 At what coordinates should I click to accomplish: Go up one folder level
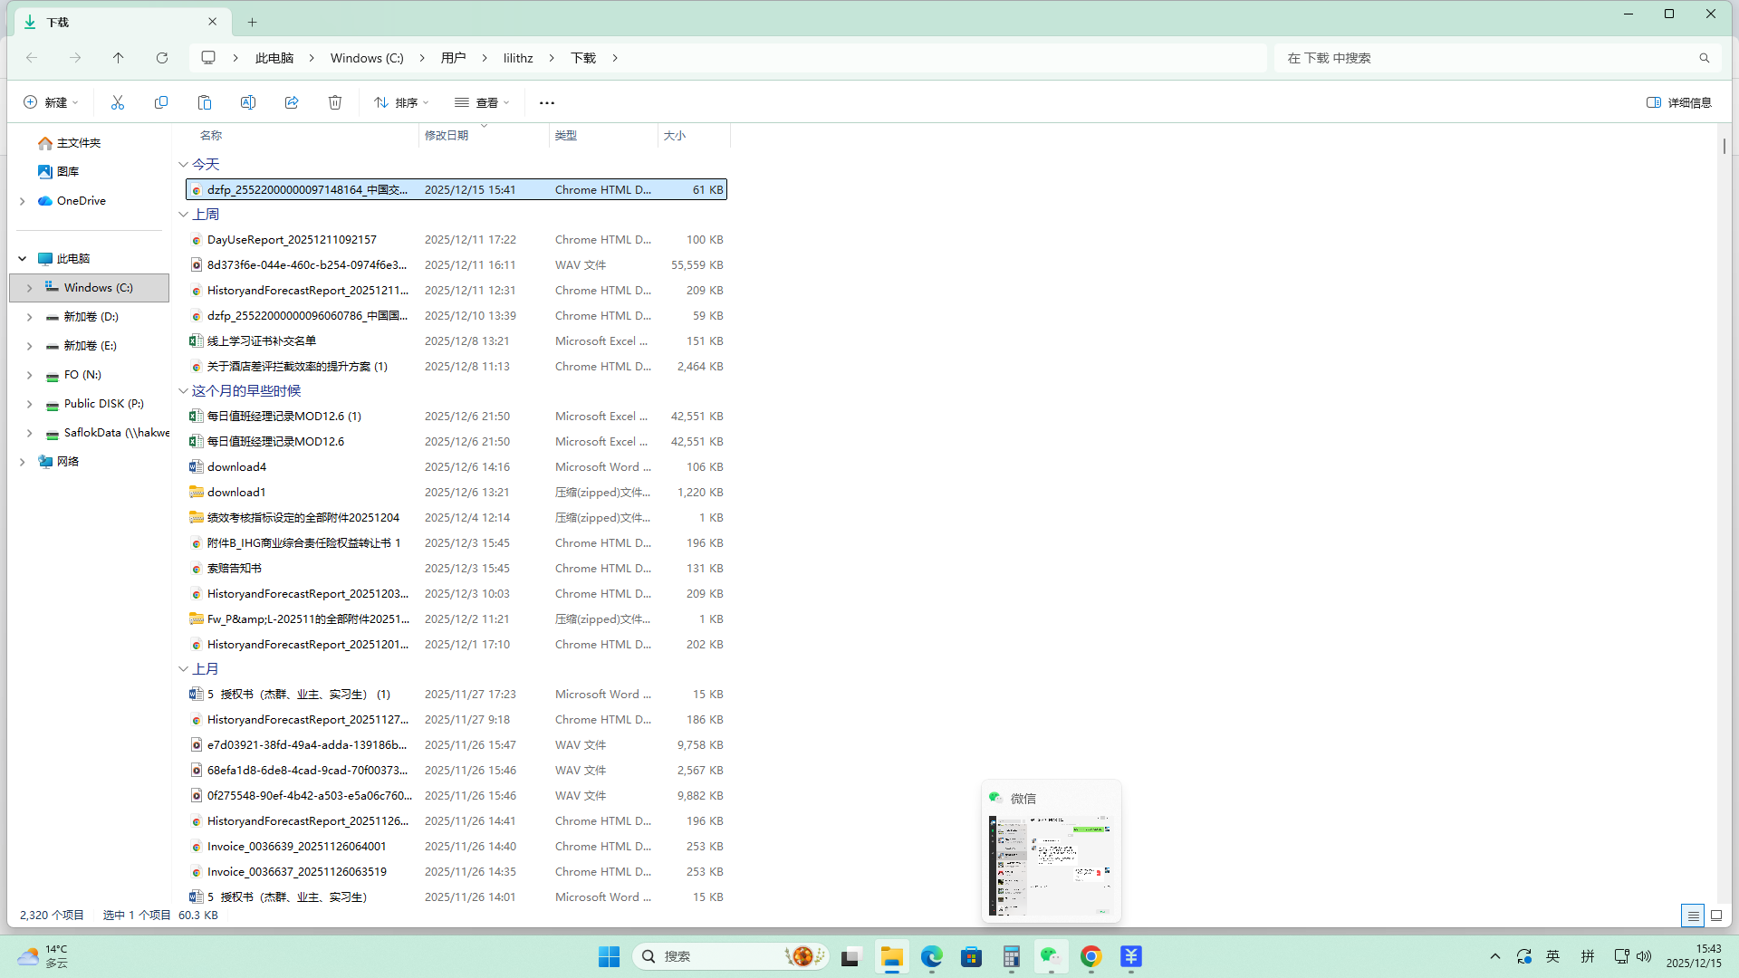(x=119, y=58)
